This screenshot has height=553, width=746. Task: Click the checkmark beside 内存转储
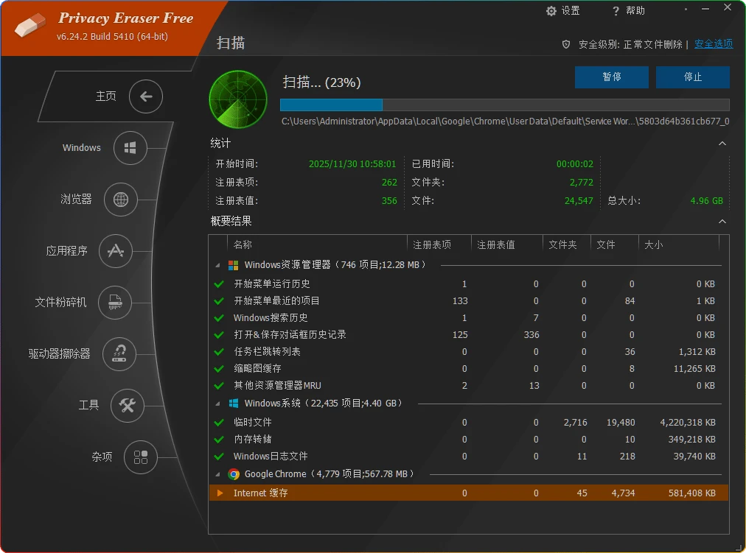click(x=219, y=439)
